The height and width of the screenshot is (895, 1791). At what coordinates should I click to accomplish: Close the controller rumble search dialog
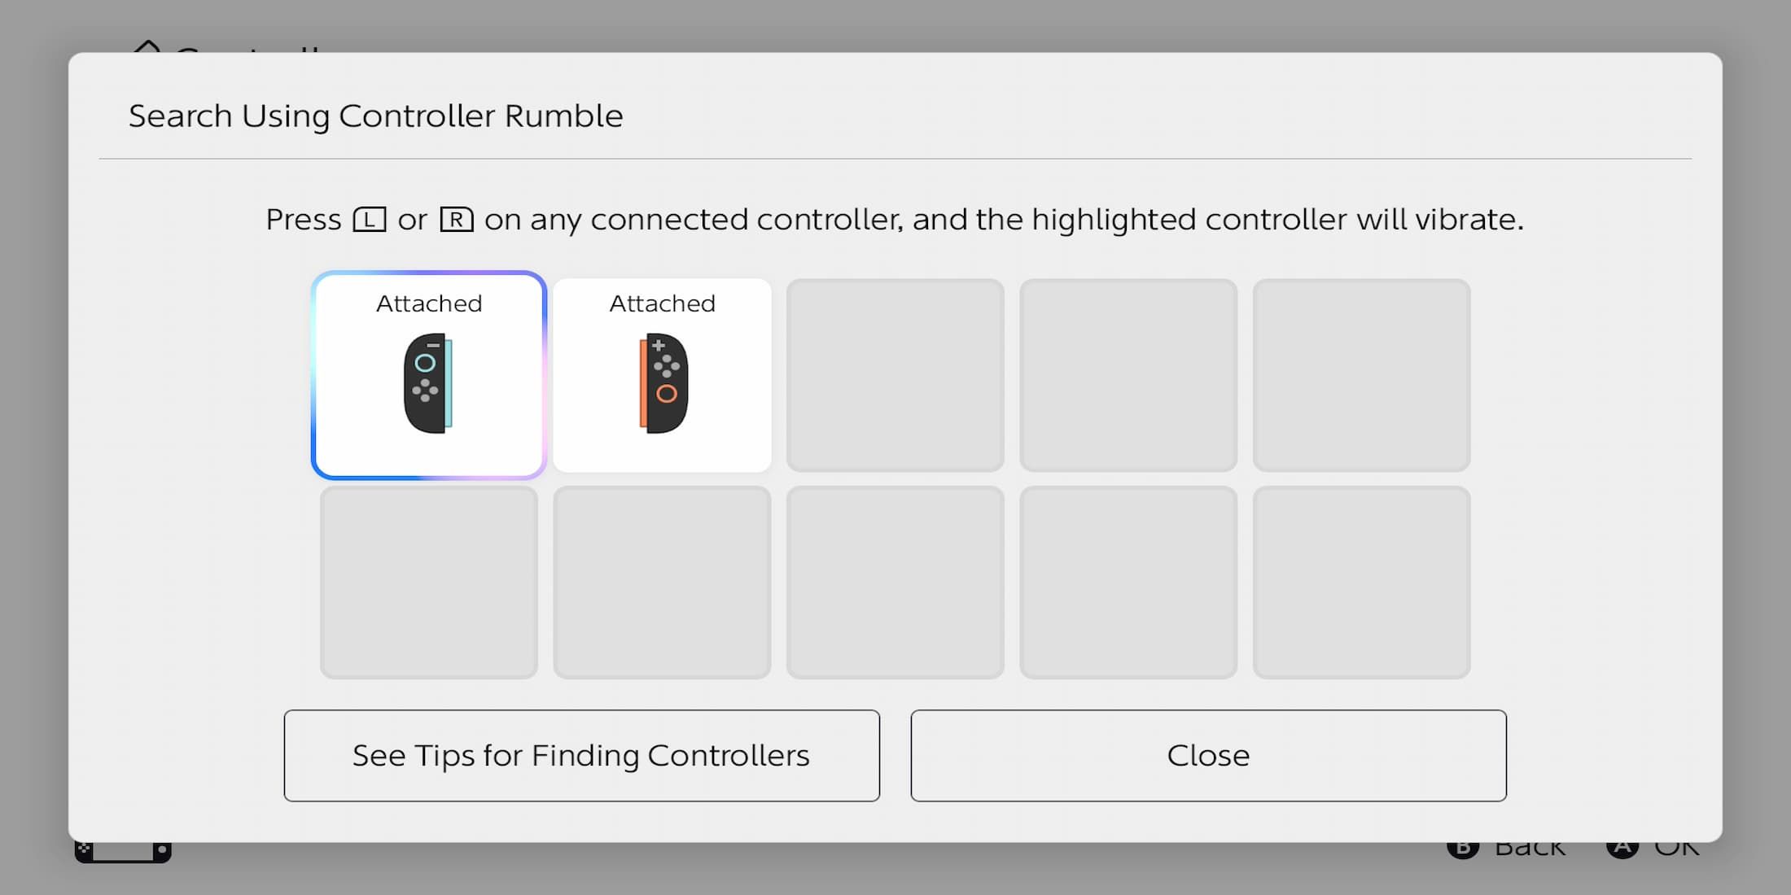click(1208, 755)
